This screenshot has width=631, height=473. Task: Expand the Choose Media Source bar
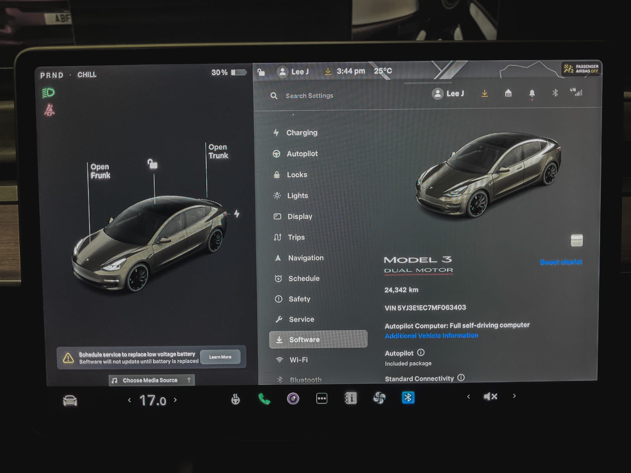click(x=152, y=380)
